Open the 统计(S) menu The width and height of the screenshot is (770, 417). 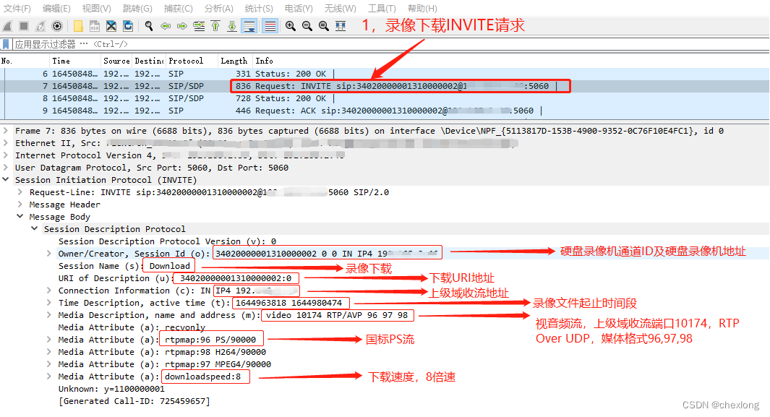(x=259, y=9)
